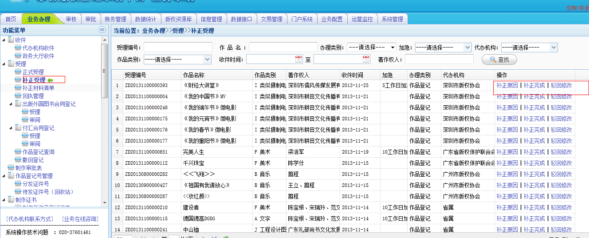Click 补正原因 link in first row
This screenshot has width=589, height=238.
point(507,85)
